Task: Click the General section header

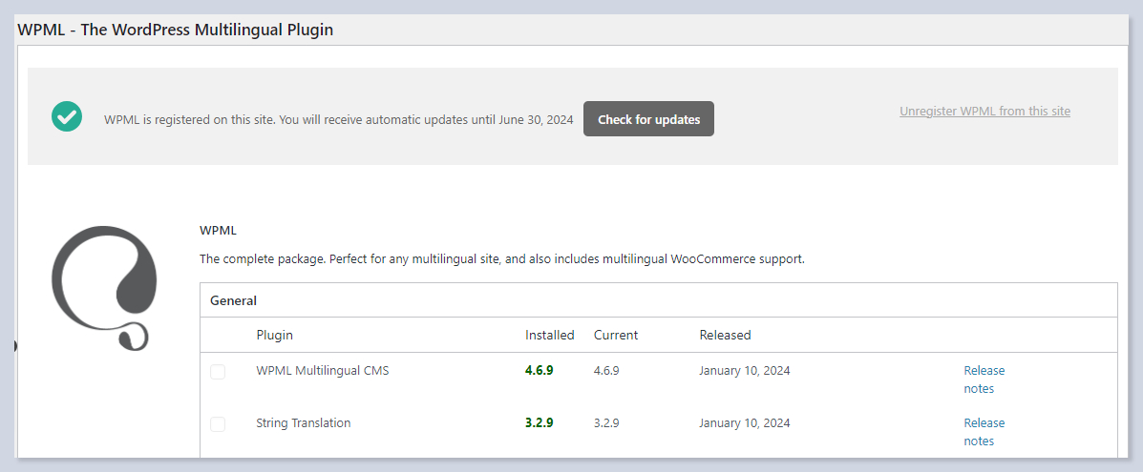Action: [233, 300]
